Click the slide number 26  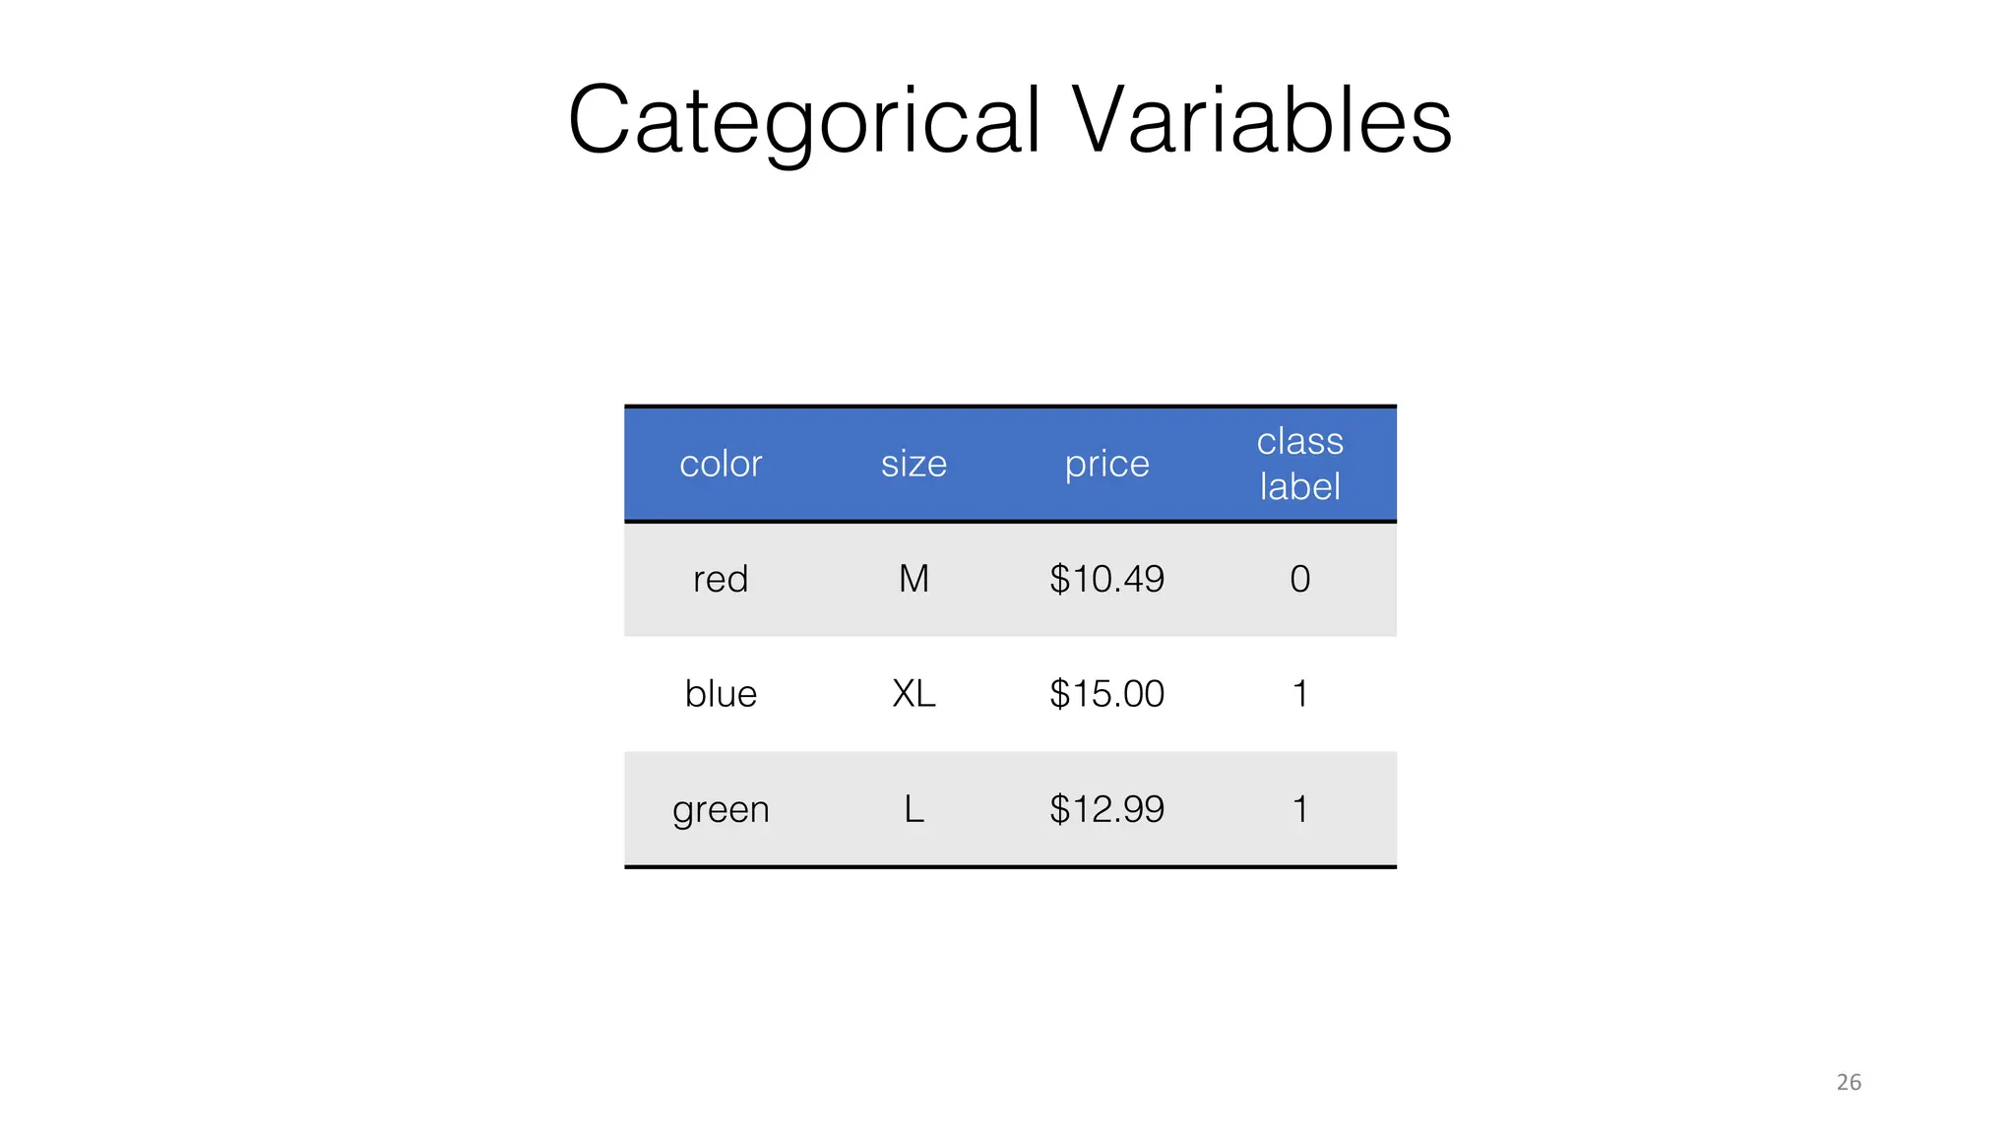pos(1848,1082)
